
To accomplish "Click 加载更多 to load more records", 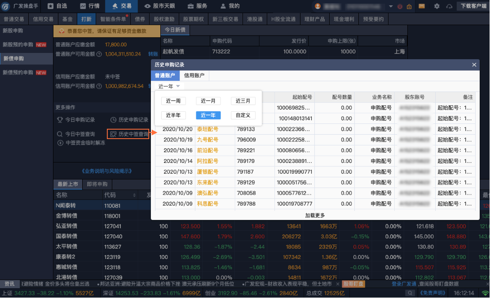I will pos(315,215).
